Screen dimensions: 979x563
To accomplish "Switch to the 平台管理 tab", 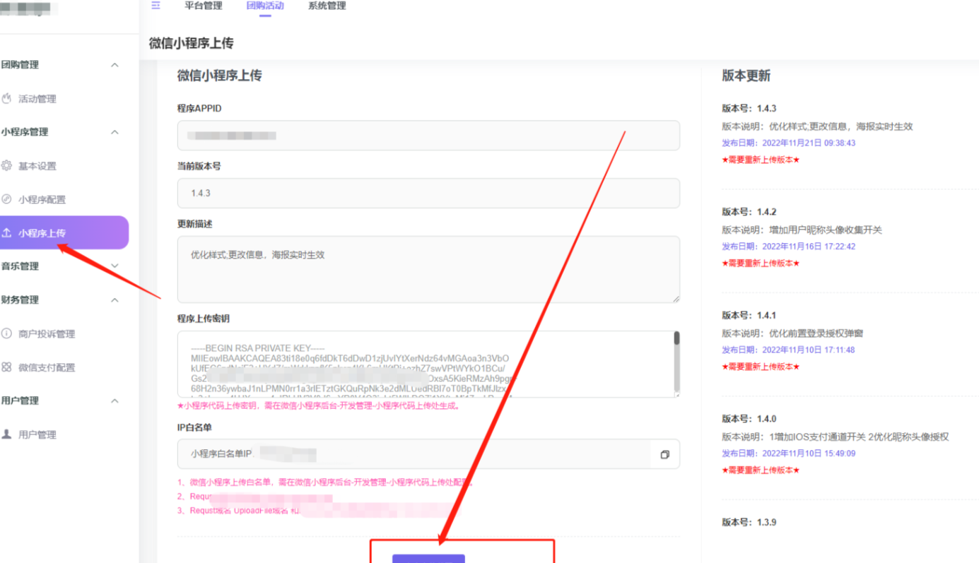I will point(202,5).
